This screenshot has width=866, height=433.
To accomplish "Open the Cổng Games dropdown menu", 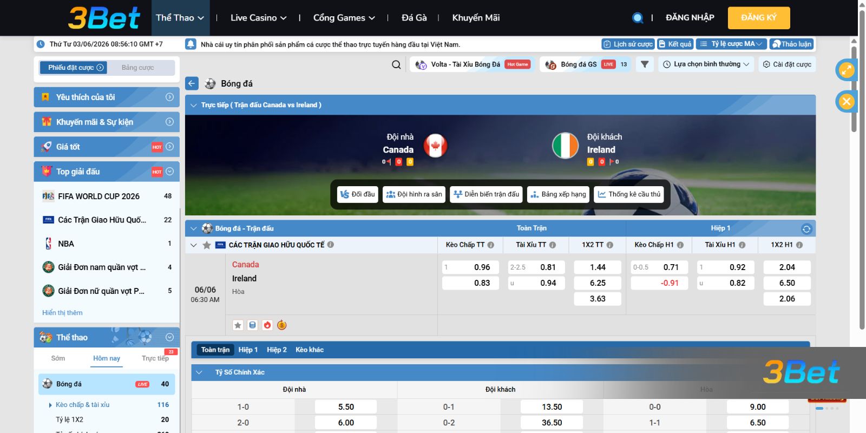I will (344, 18).
